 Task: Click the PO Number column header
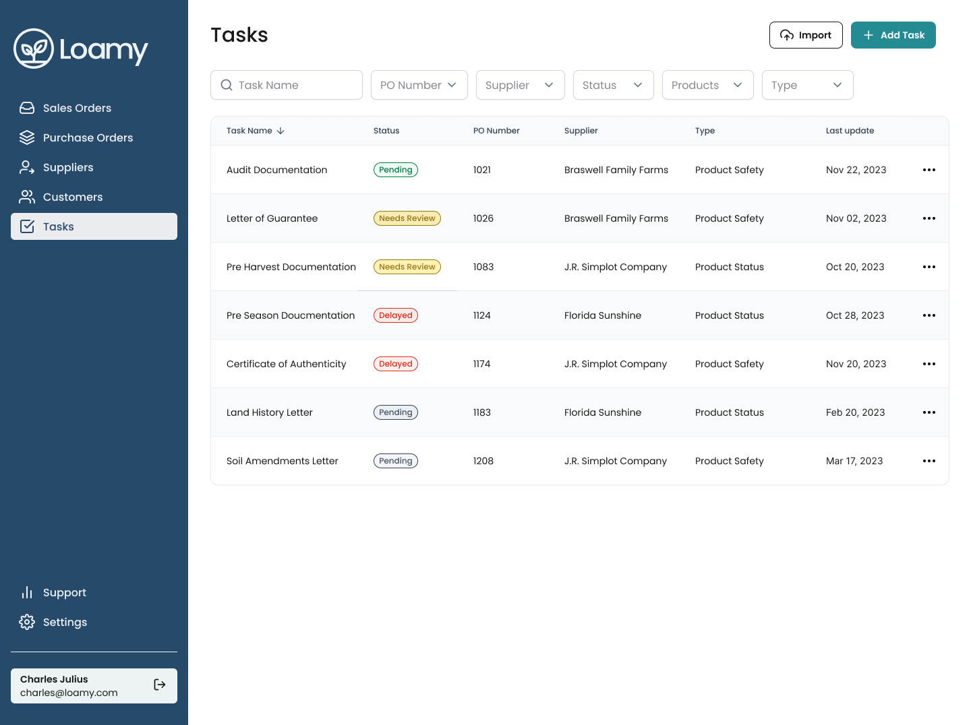tap(496, 131)
